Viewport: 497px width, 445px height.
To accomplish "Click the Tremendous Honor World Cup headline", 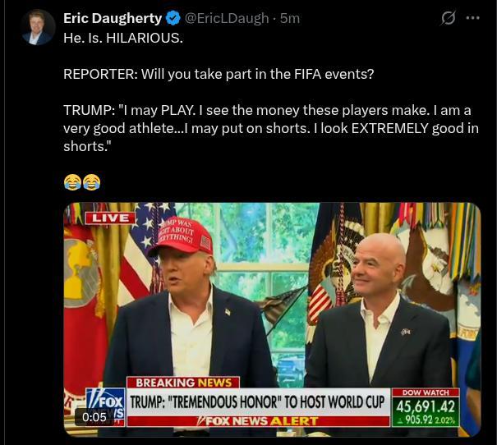I will click(x=257, y=402).
